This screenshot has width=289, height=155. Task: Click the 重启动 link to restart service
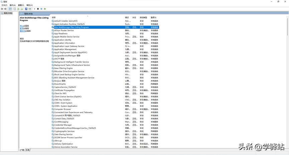coord(22,31)
